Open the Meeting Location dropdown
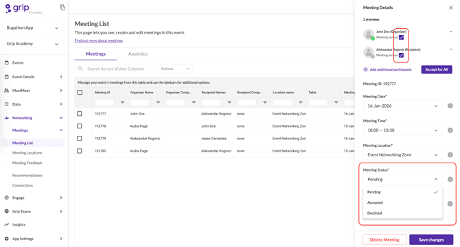 [x=402, y=154]
